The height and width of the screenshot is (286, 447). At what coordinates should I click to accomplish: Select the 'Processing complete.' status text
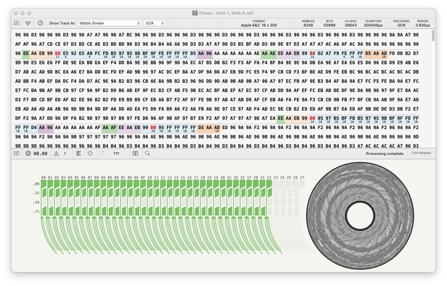pyautogui.click(x=385, y=154)
